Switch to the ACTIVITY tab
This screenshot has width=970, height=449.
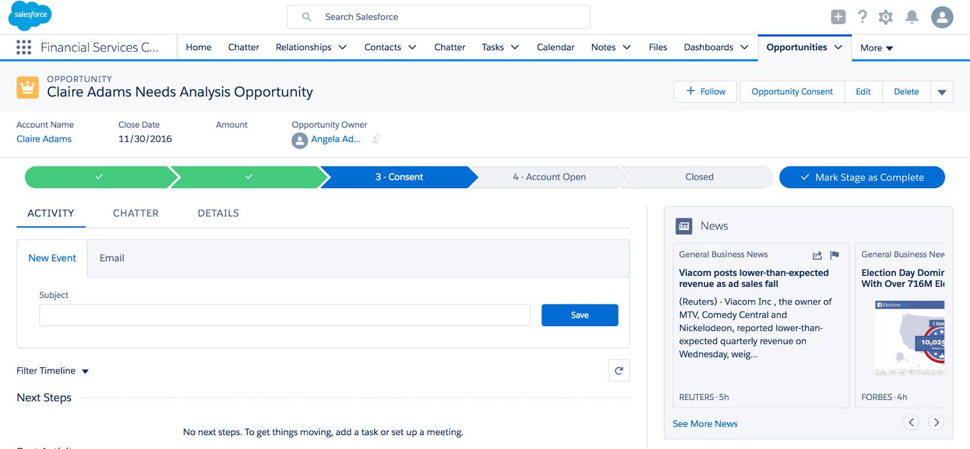51,213
